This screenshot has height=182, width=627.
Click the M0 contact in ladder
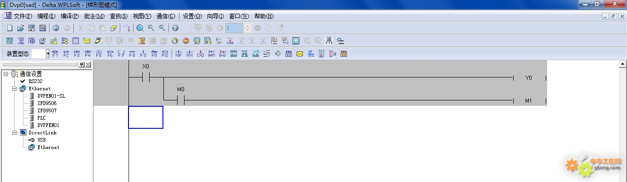click(x=181, y=100)
